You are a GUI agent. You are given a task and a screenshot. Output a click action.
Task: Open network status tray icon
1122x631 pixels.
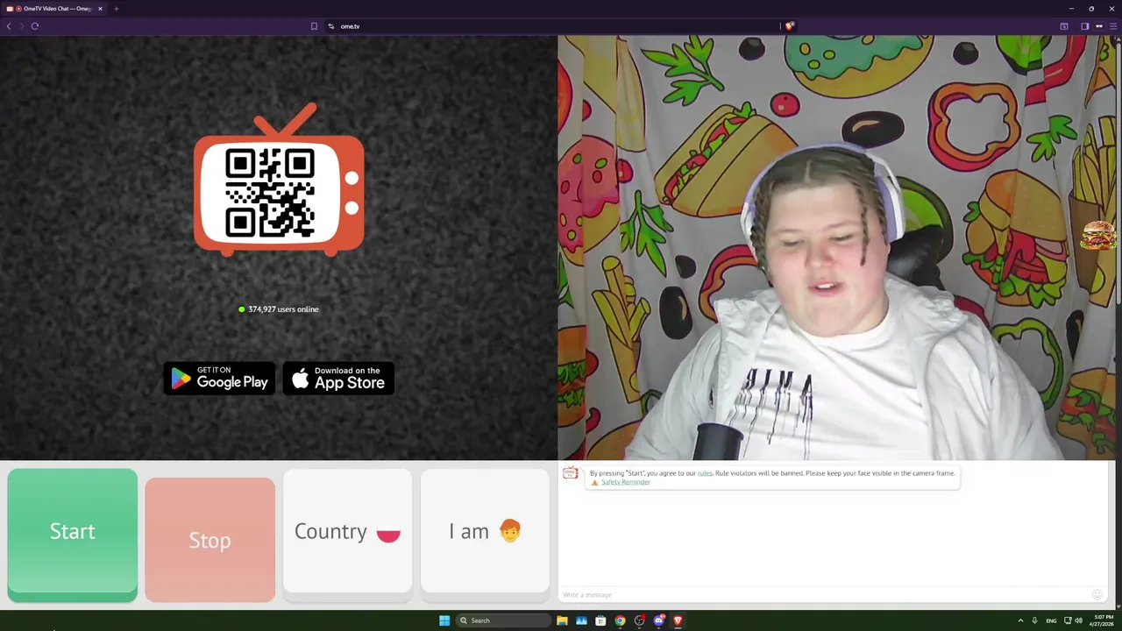(x=1068, y=620)
